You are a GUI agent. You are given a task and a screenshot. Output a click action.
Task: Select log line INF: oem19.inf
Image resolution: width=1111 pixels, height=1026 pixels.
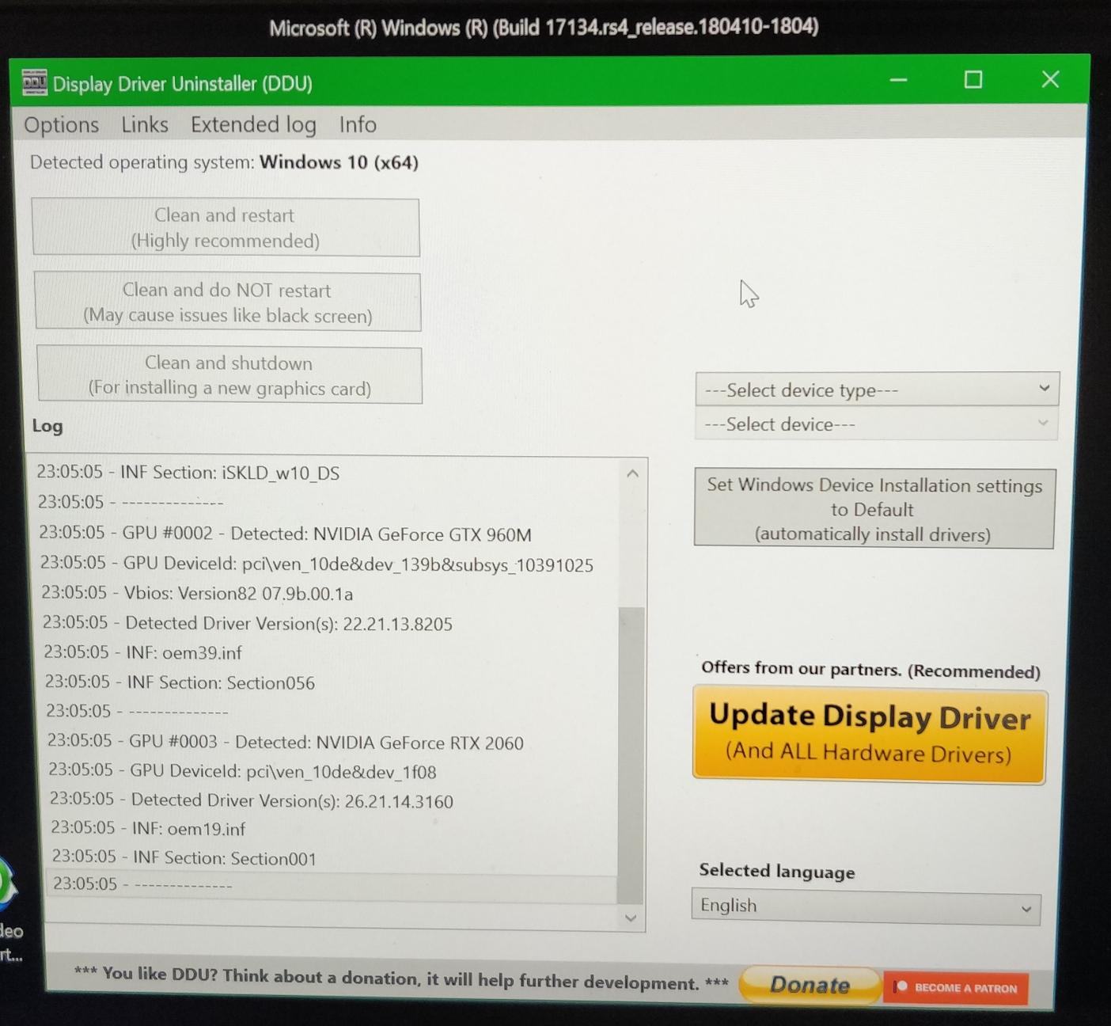148,828
